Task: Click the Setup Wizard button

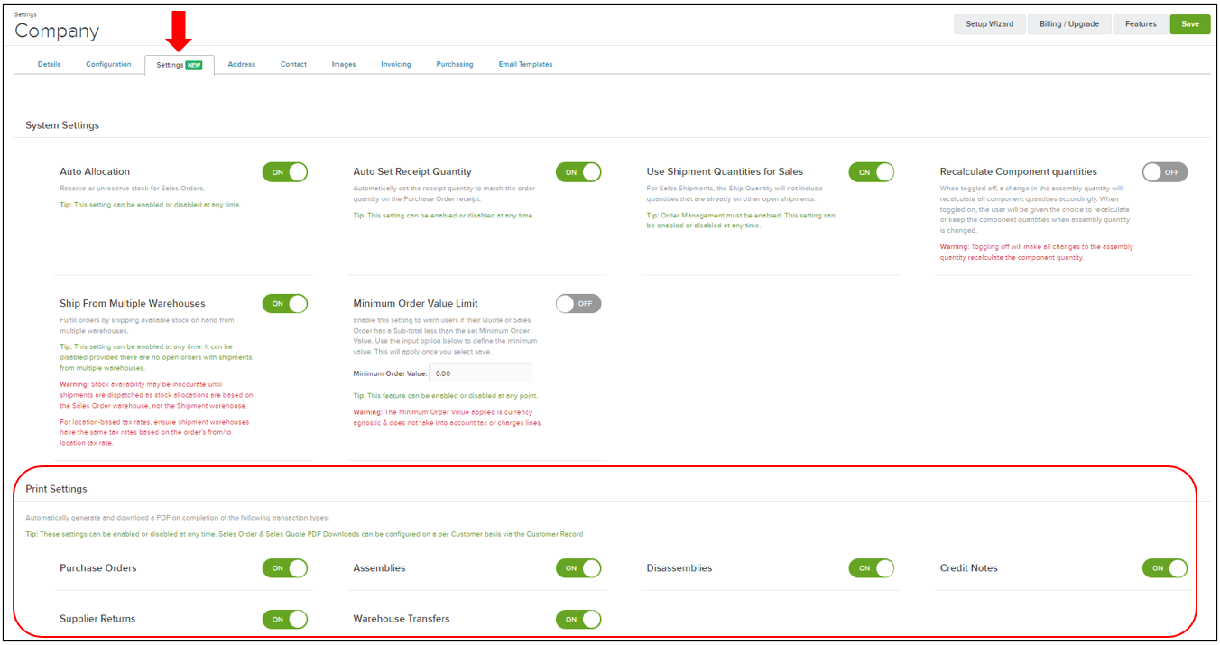Action: point(990,24)
